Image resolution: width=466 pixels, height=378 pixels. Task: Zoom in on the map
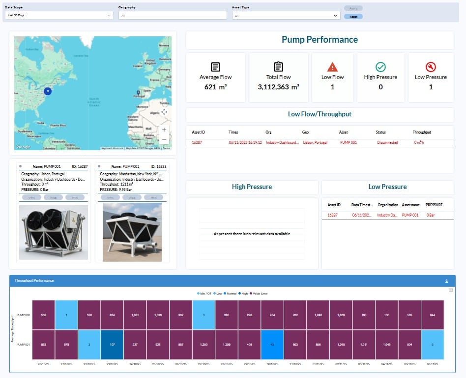click(x=164, y=130)
